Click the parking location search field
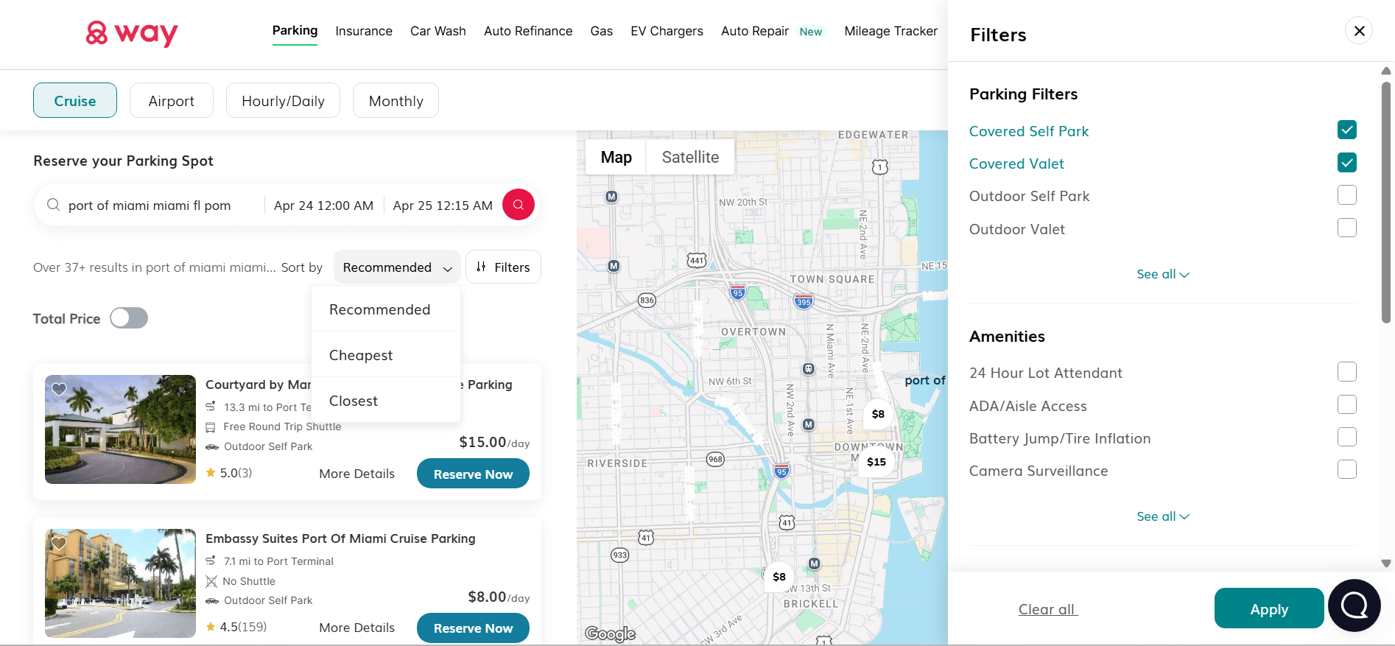 click(155, 206)
